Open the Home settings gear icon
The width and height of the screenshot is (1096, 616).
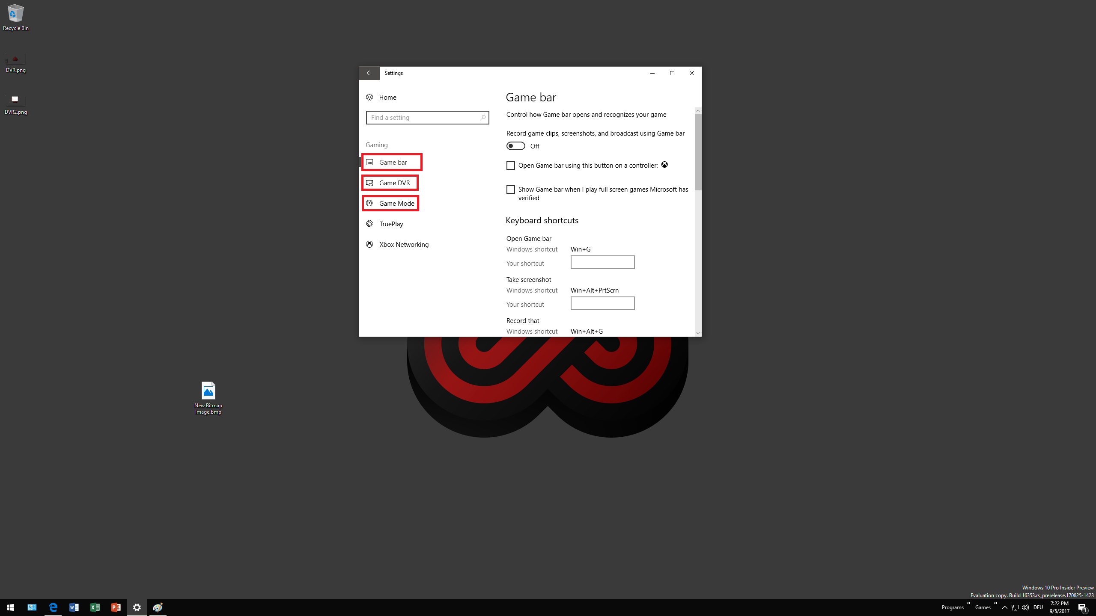(369, 97)
